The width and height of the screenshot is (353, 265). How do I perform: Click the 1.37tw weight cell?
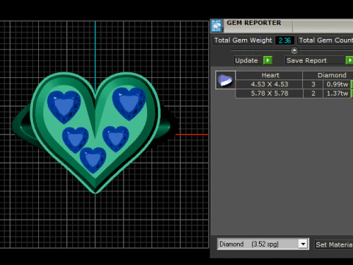pos(337,93)
